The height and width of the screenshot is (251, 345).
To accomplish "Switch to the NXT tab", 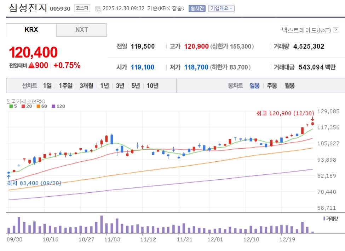I will coord(81,30).
